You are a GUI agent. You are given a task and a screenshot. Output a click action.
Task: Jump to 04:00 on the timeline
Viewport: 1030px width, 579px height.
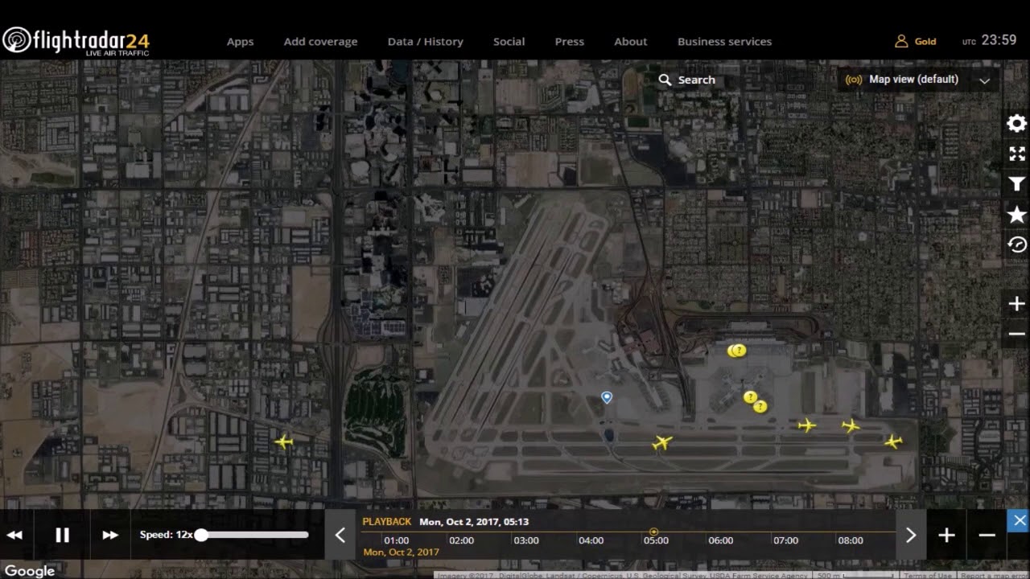coord(591,540)
